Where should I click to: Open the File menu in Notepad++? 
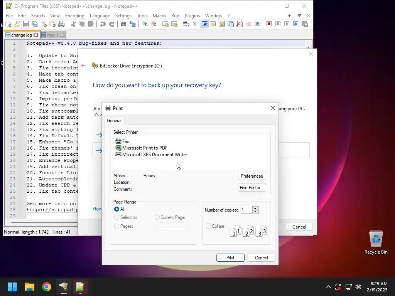point(9,15)
